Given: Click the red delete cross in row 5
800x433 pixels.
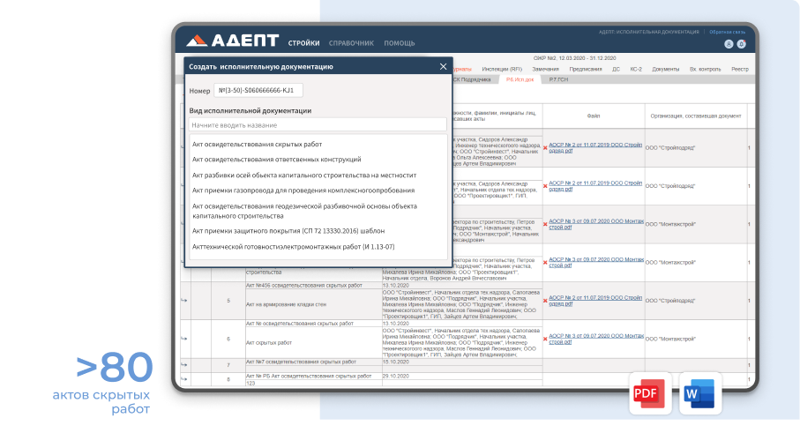Looking at the screenshot, I should pos(545,301).
